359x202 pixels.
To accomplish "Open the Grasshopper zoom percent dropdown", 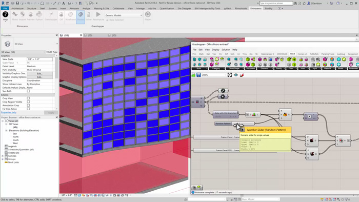I will coord(214,75).
